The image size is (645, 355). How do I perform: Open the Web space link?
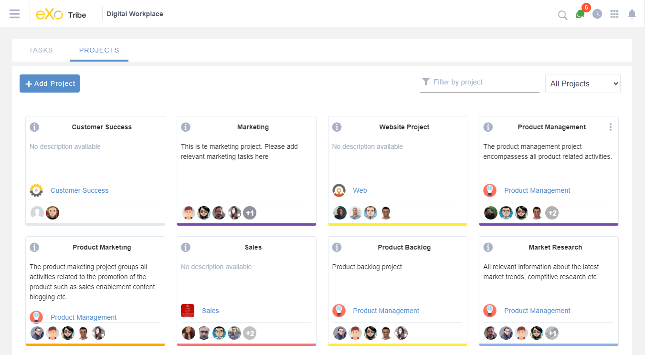[x=360, y=190]
